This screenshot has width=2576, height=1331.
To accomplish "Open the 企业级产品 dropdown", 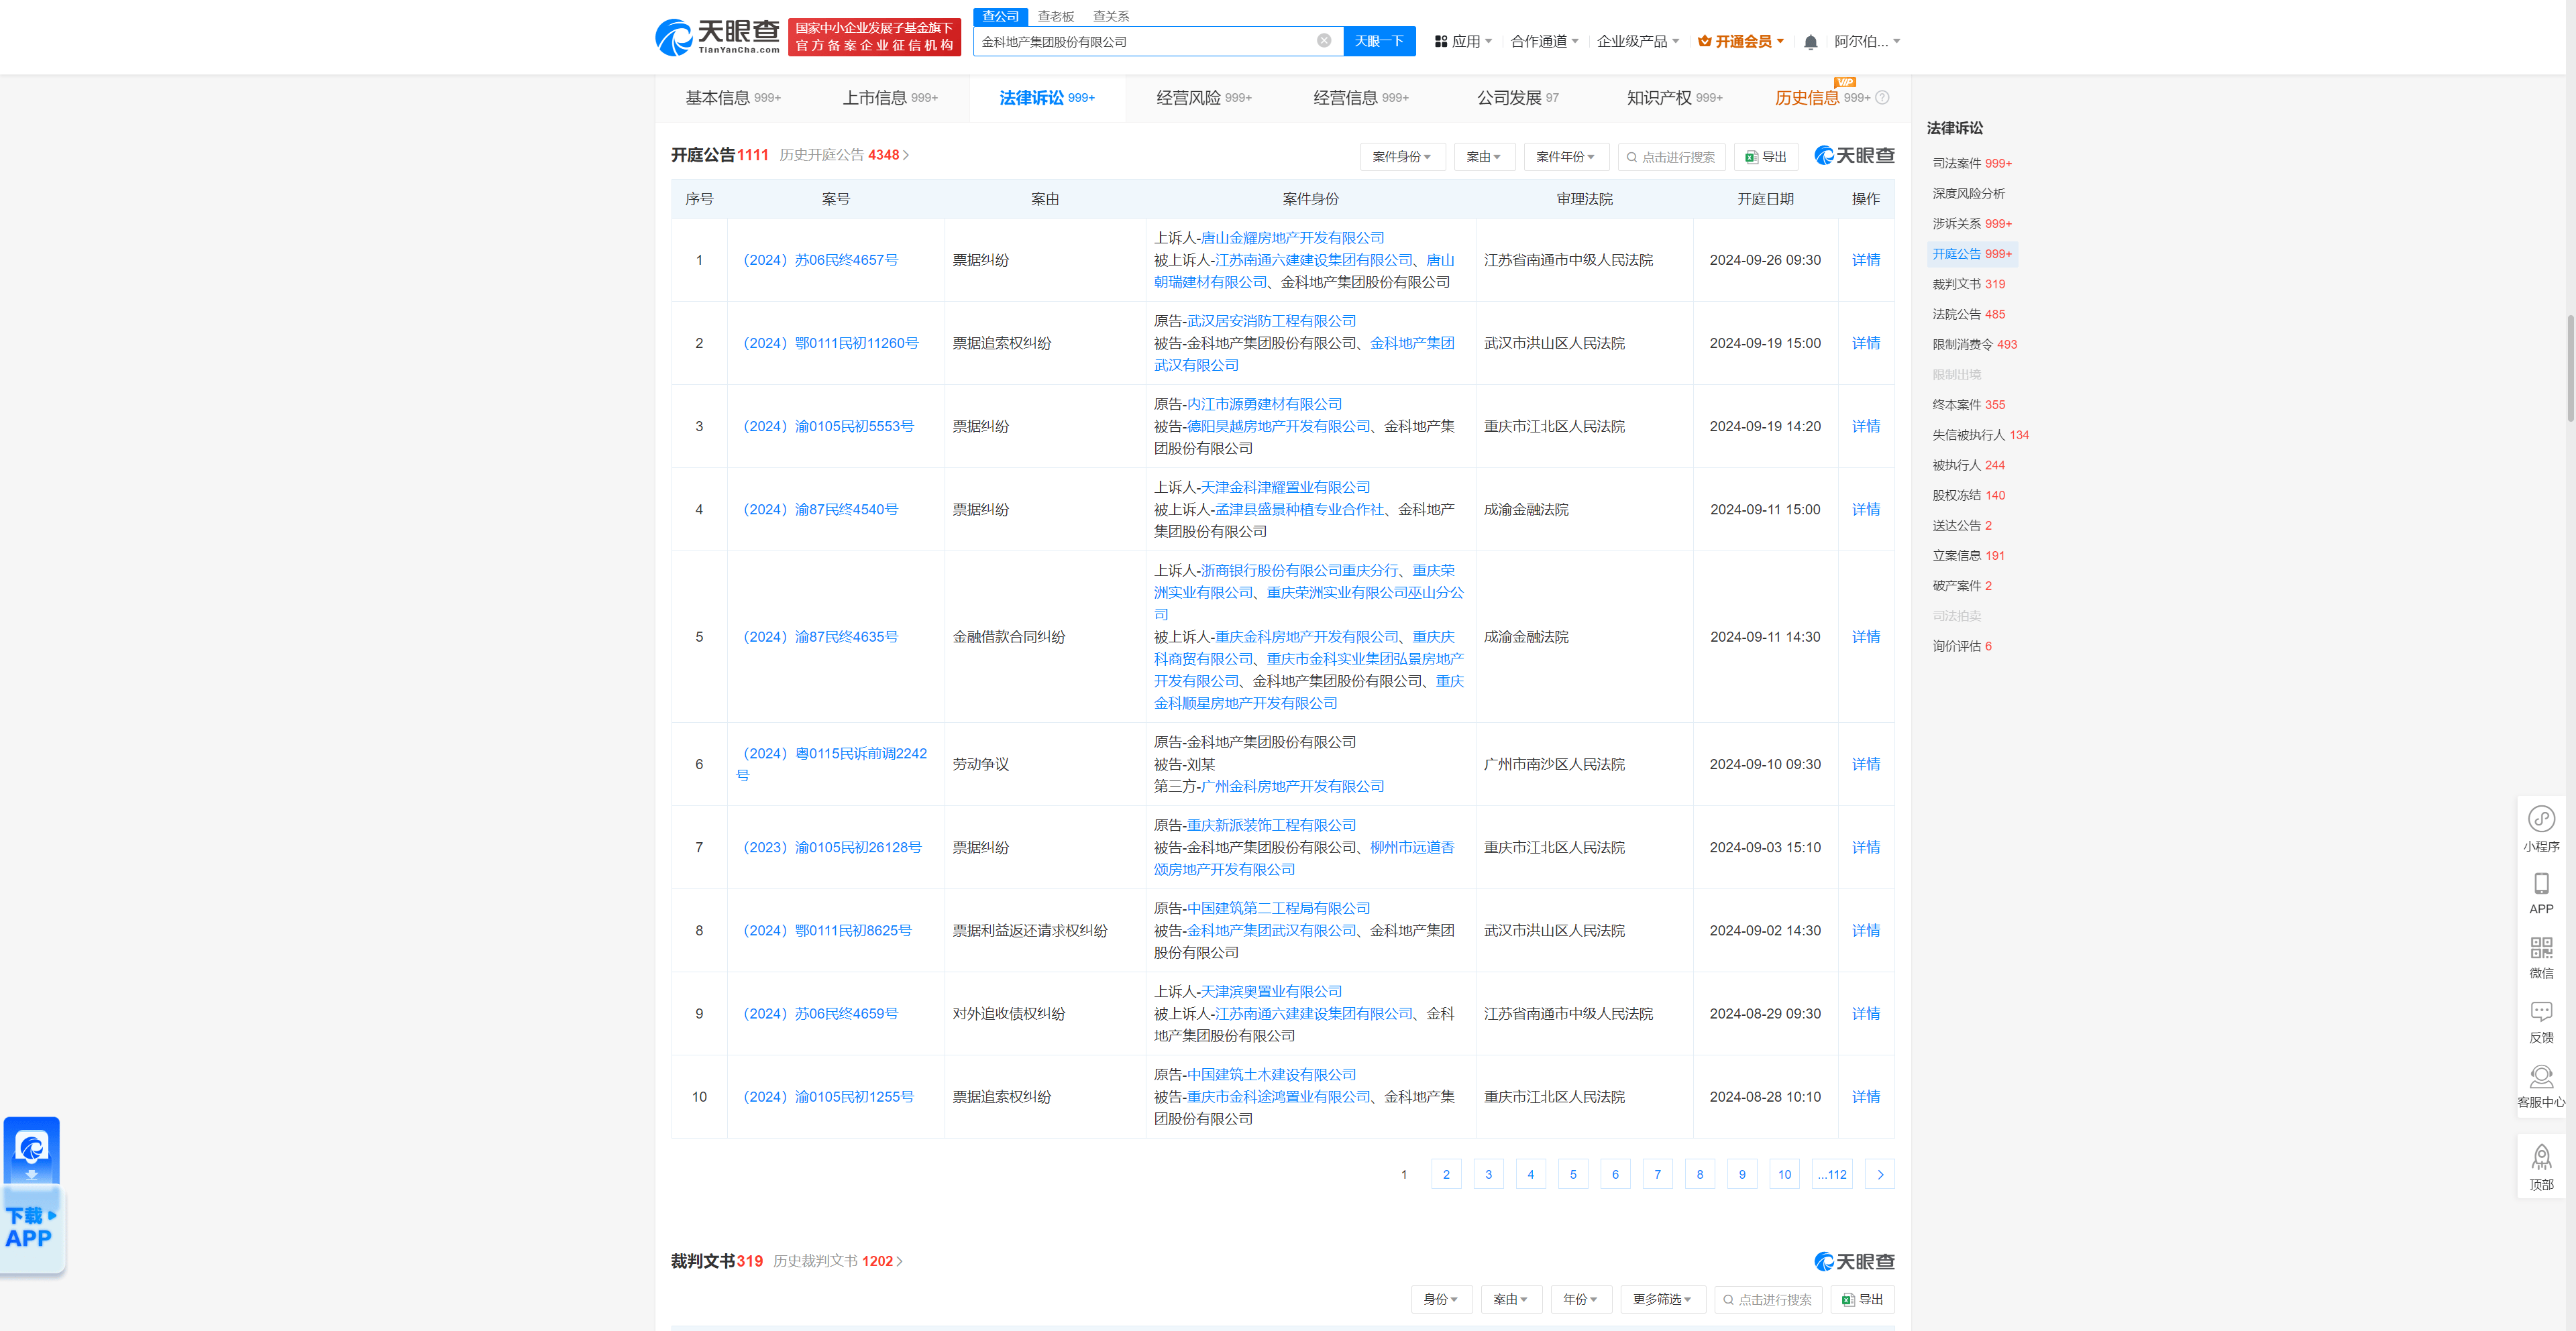I will coord(1638,42).
